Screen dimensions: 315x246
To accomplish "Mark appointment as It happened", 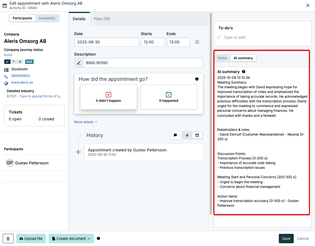I will [169, 97].
